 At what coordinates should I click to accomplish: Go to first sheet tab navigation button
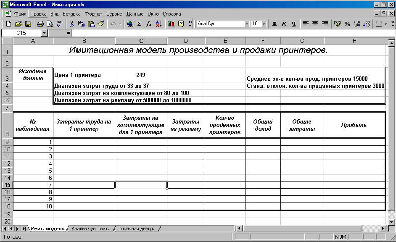pos(5,229)
